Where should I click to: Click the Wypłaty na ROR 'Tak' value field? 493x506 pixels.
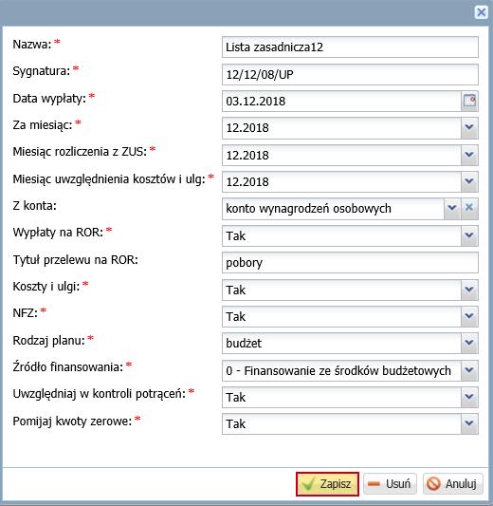341,235
